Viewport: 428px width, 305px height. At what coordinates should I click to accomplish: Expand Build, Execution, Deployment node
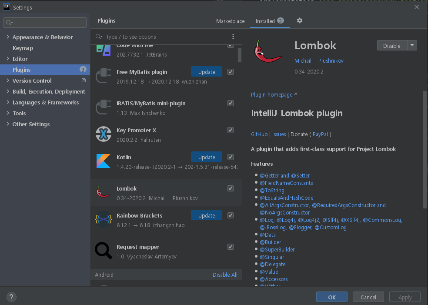8,91
